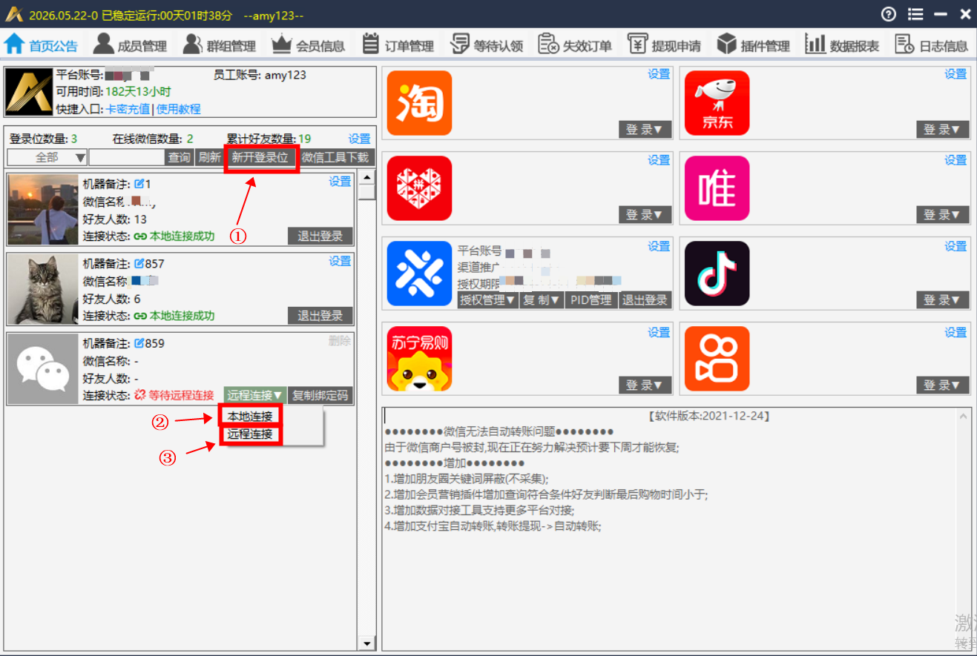Click the cat WeChat avatar
The image size is (977, 656).
pyautogui.click(x=42, y=289)
